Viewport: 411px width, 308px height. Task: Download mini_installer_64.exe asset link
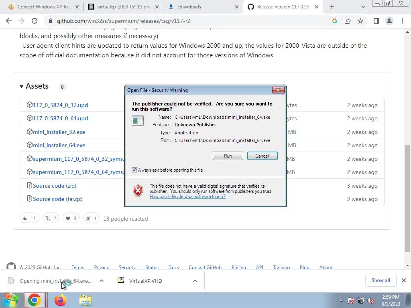(59, 145)
